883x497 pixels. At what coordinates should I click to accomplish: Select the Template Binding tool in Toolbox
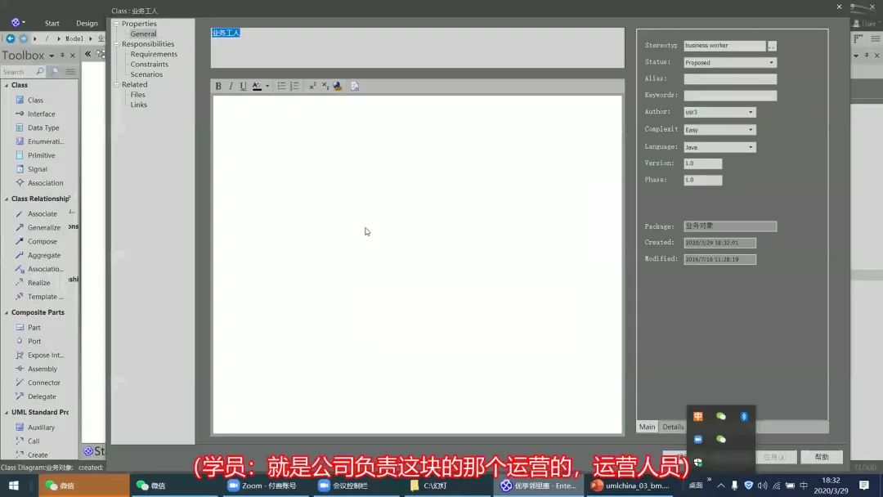45,297
